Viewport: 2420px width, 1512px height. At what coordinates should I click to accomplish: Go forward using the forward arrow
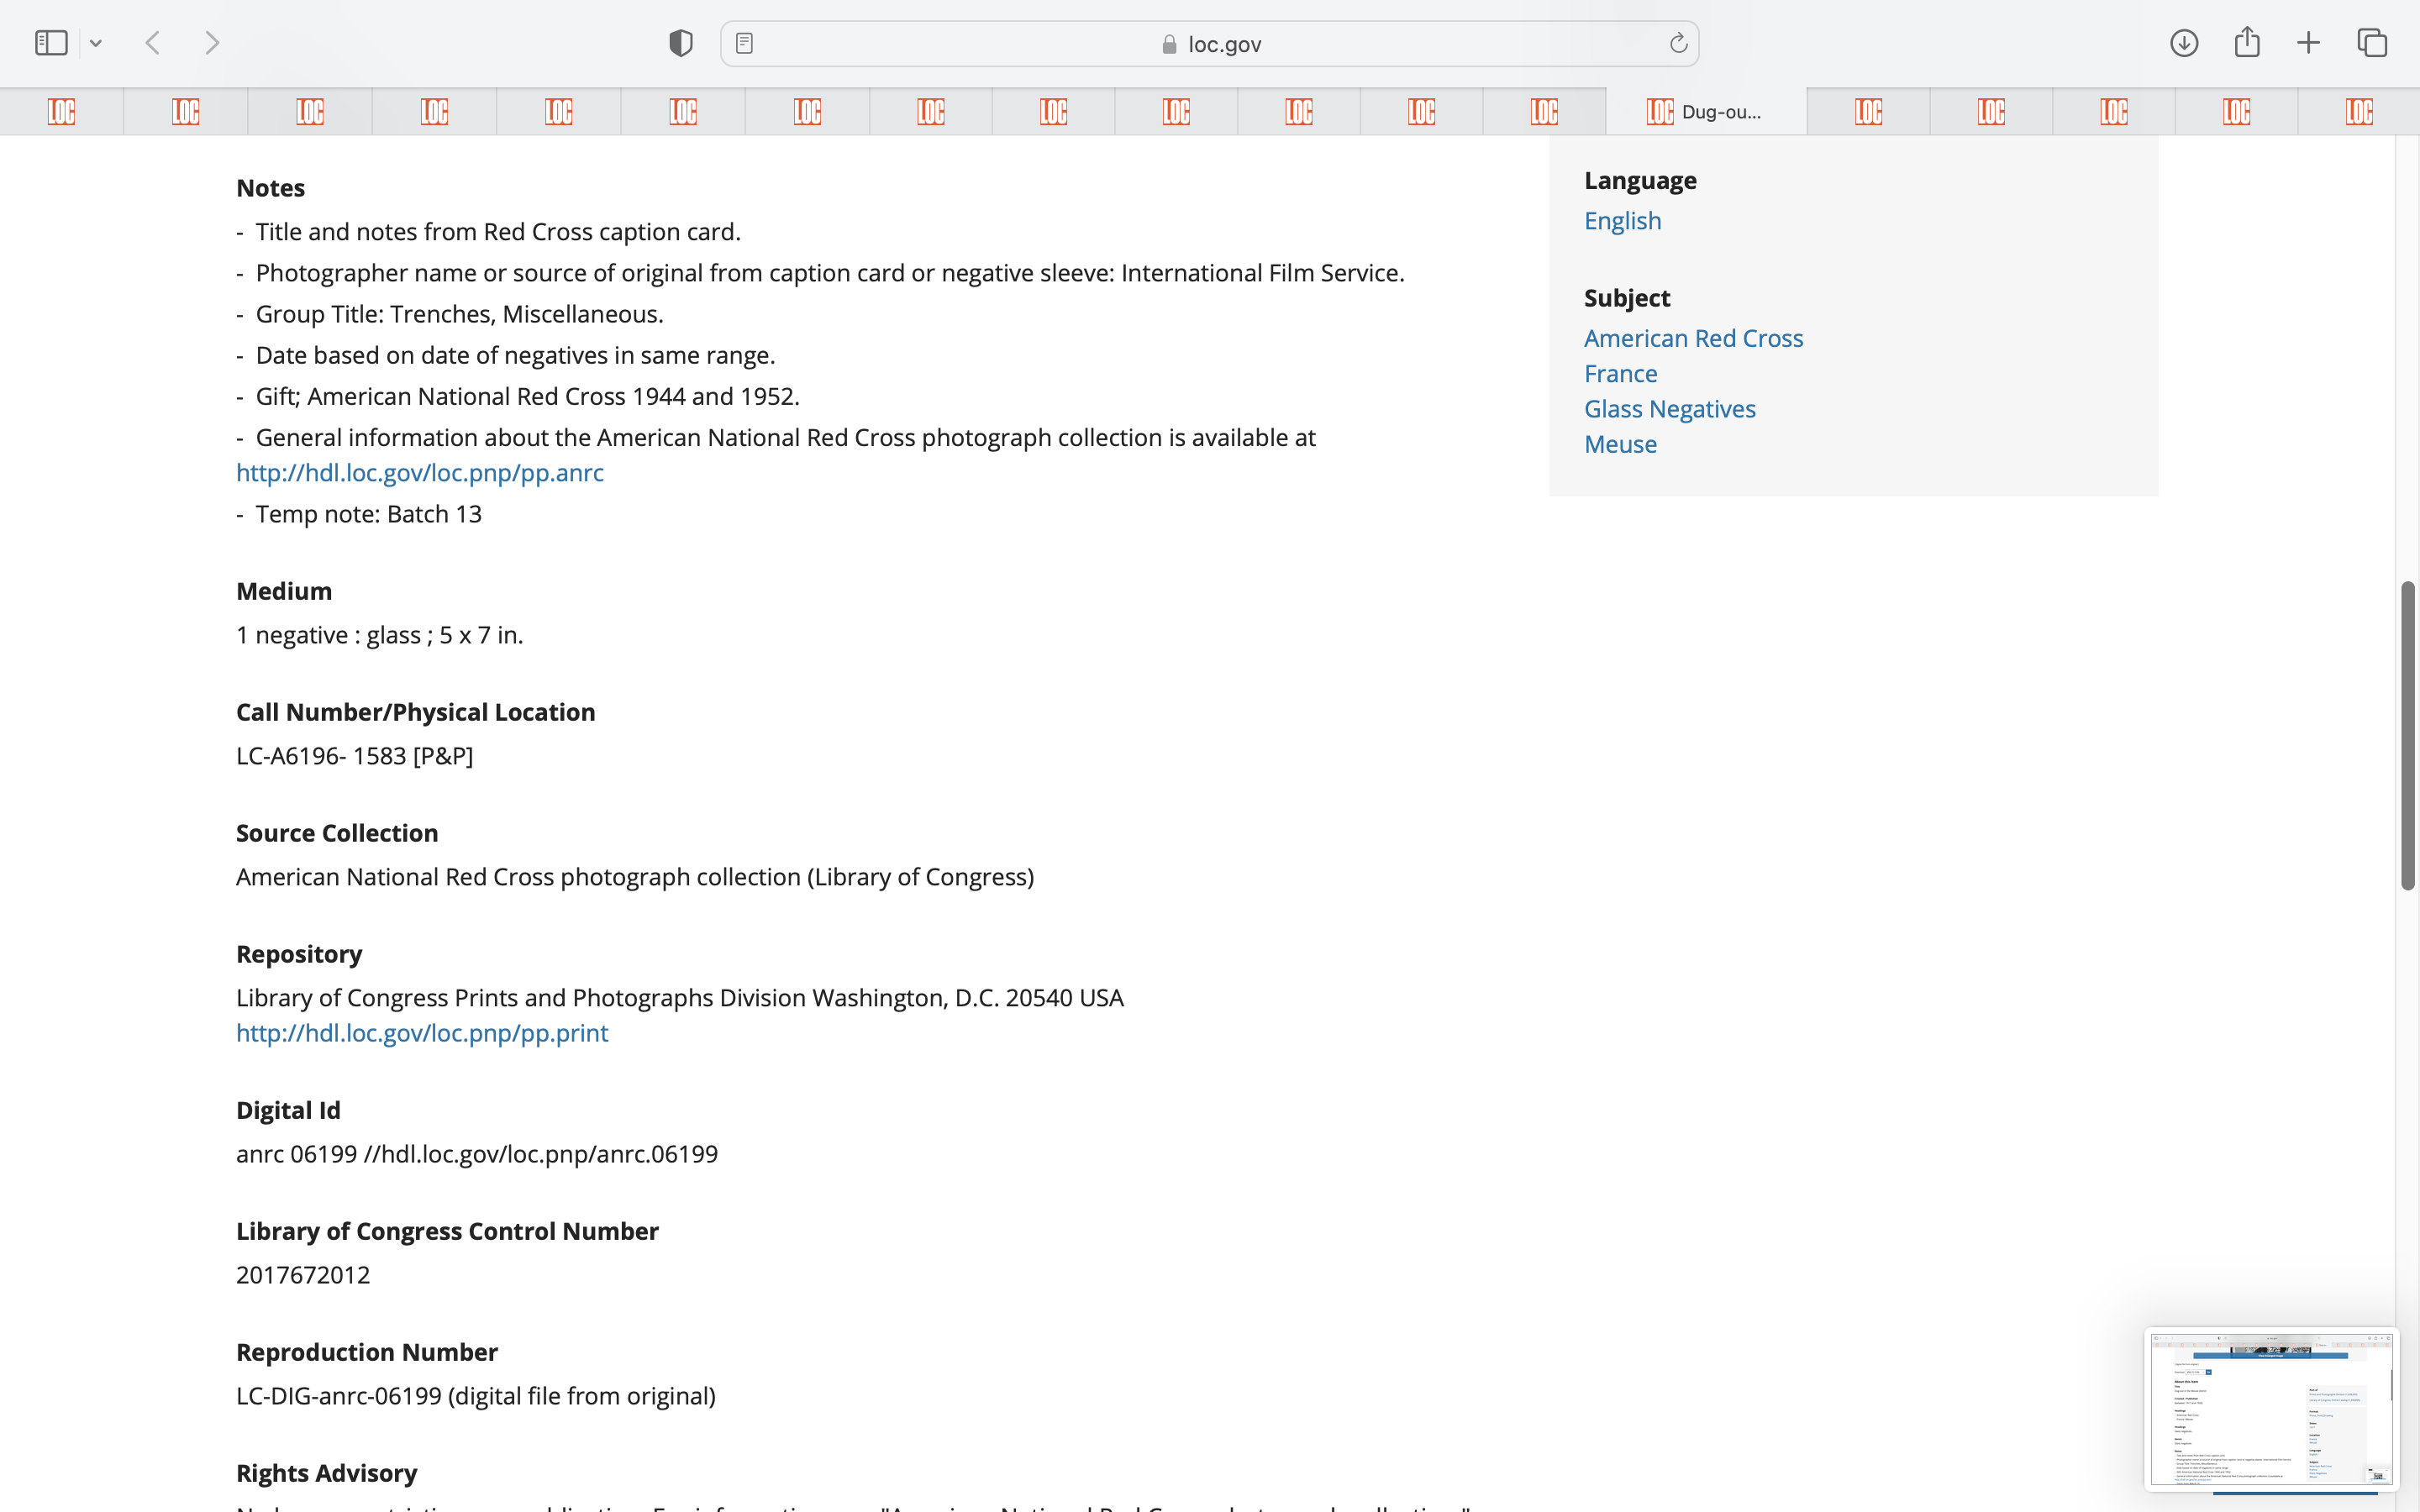click(212, 43)
